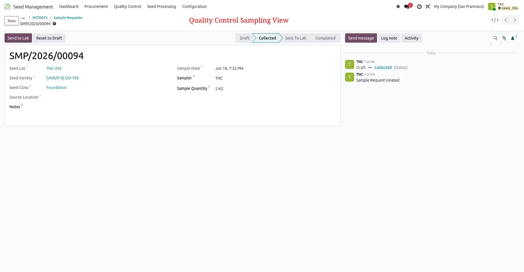Click the Sampler value TNC
The height and width of the screenshot is (272, 524).
[x=219, y=78]
